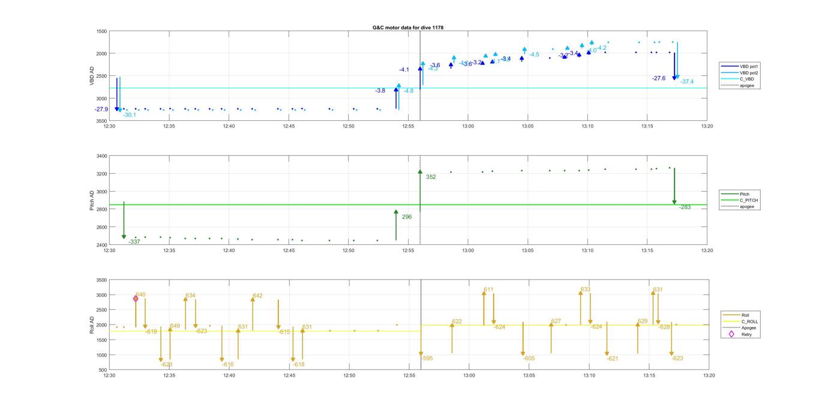The height and width of the screenshot is (415, 840).
Task: Click the C_VBD legend entry
Action: pyautogui.click(x=739, y=79)
